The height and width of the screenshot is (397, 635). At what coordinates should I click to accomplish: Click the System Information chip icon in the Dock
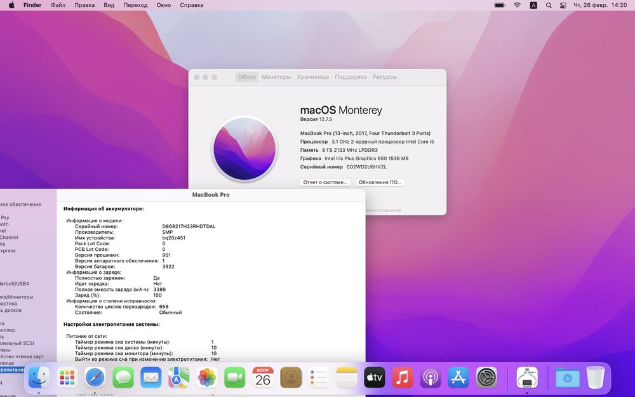point(527,377)
